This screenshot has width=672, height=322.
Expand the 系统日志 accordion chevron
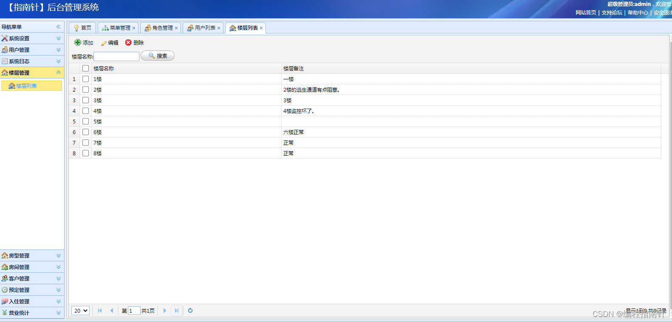tap(59, 61)
